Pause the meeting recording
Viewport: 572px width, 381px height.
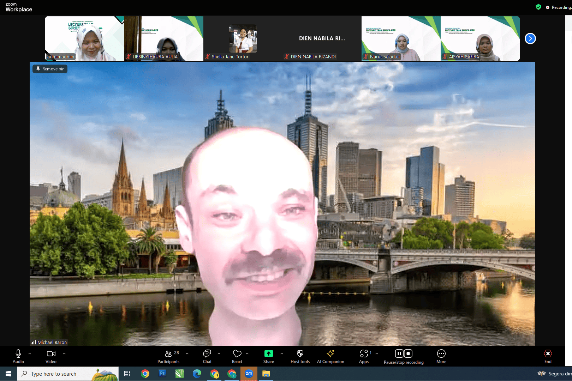point(399,353)
